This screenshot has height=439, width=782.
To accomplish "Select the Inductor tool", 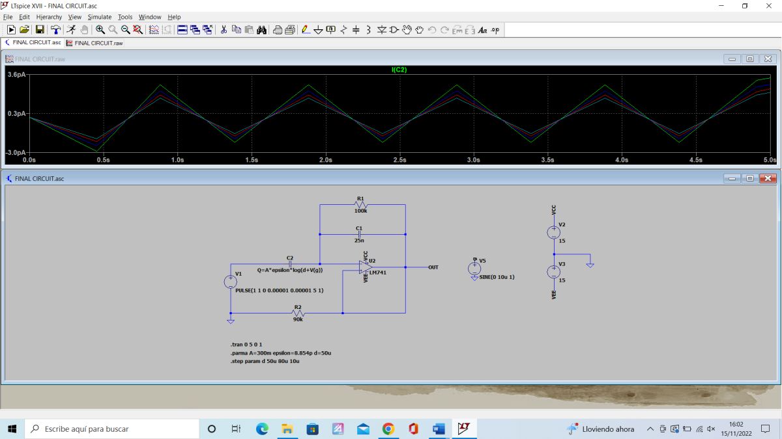I will tap(368, 30).
